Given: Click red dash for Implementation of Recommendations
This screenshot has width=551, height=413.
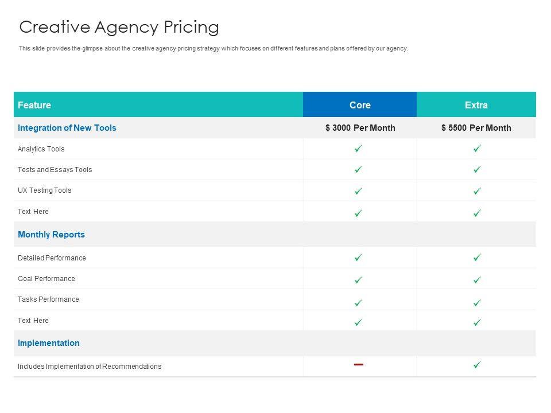Looking at the screenshot, I should click(359, 364).
